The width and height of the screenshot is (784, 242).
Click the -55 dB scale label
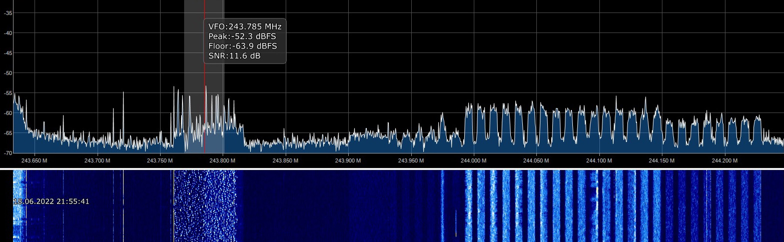8,93
